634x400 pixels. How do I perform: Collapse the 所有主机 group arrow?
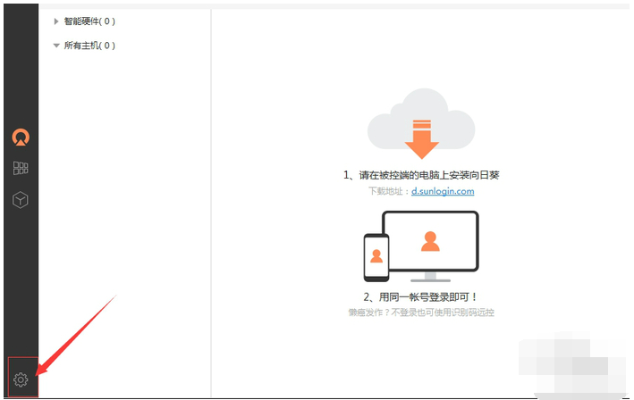[x=56, y=46]
